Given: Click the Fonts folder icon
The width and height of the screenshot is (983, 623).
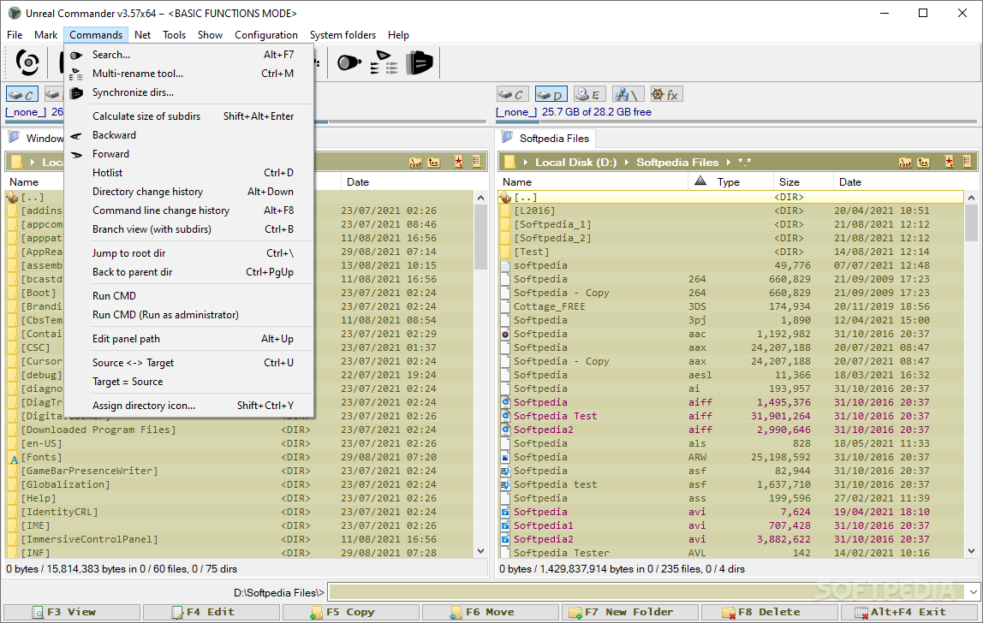Looking at the screenshot, I should (14, 458).
